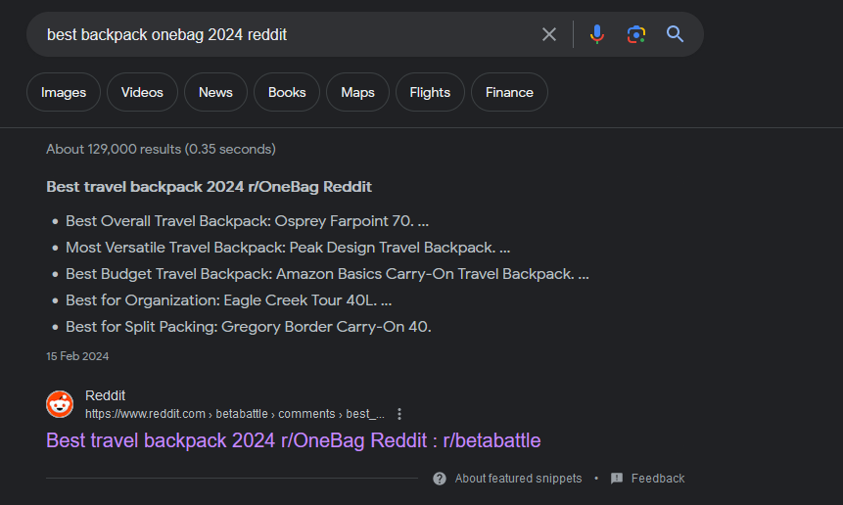Image resolution: width=843 pixels, height=505 pixels.
Task: Click 'Best Budget Travel Backpack: Amazon Basics' item
Action: tap(327, 273)
